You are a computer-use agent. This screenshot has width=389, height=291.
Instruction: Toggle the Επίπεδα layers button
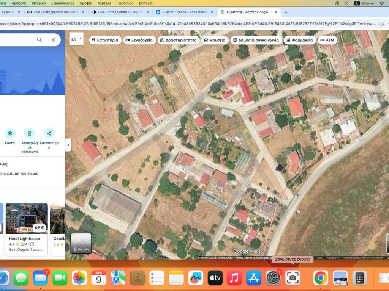coord(81,243)
